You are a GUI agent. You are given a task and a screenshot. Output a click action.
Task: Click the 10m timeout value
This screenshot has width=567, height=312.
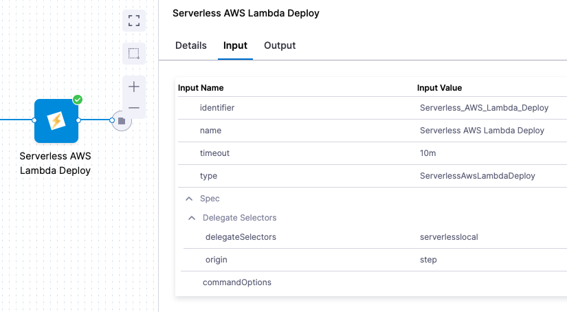427,153
